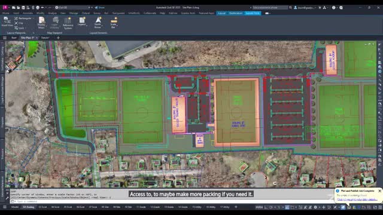Switch to the Geolocation ribbon tab
The image size is (383, 215).
[x=236, y=13]
